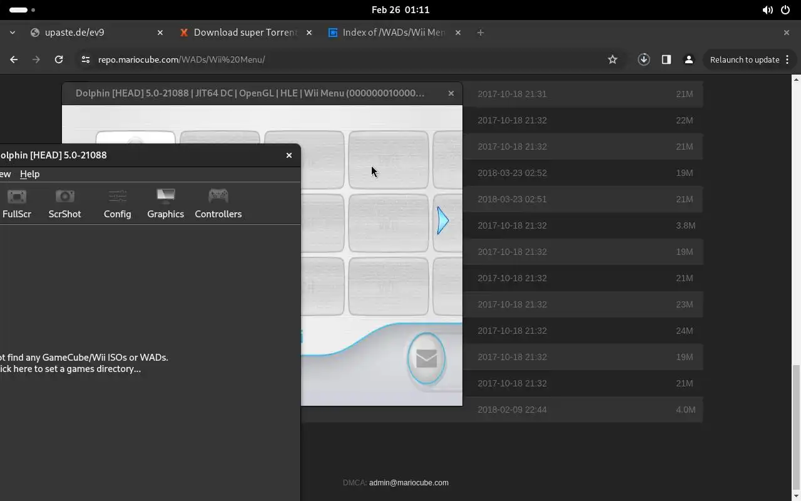The width and height of the screenshot is (801, 501).
Task: Expand the tab search dropdown chevron
Action: pos(12,33)
